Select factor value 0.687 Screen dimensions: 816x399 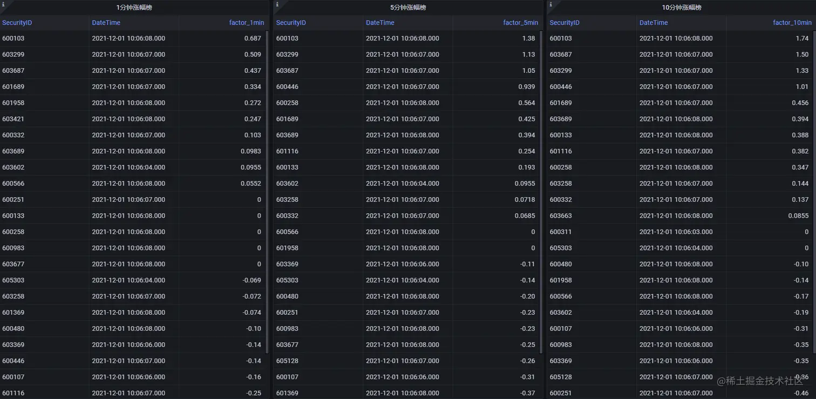point(252,38)
